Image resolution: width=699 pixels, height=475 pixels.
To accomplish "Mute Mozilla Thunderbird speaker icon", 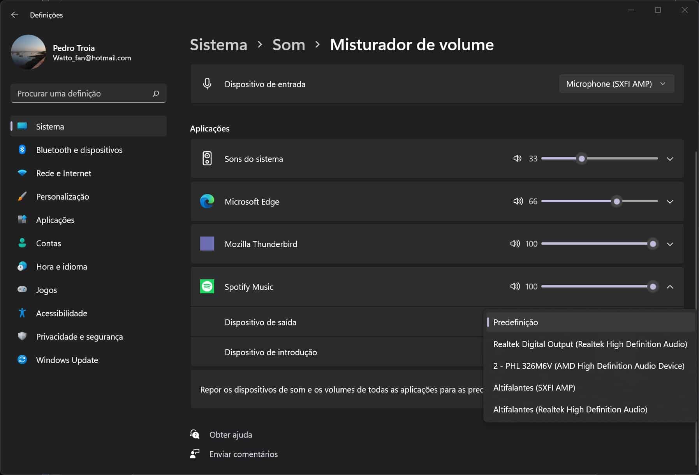I will coord(515,244).
